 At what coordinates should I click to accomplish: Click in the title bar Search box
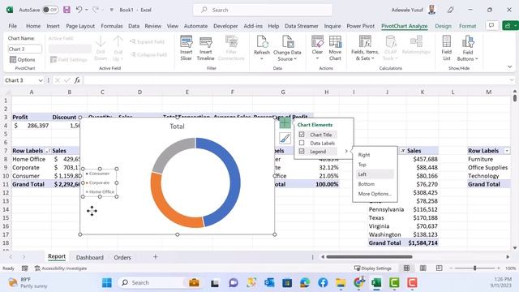pyautogui.click(x=263, y=10)
